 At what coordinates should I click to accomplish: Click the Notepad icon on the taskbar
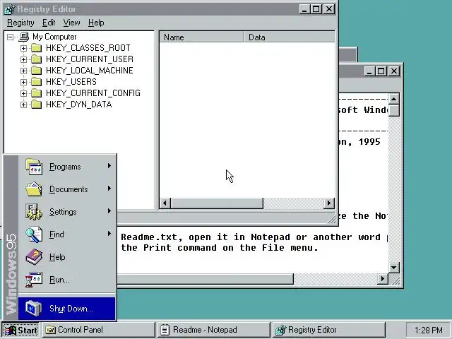click(165, 330)
